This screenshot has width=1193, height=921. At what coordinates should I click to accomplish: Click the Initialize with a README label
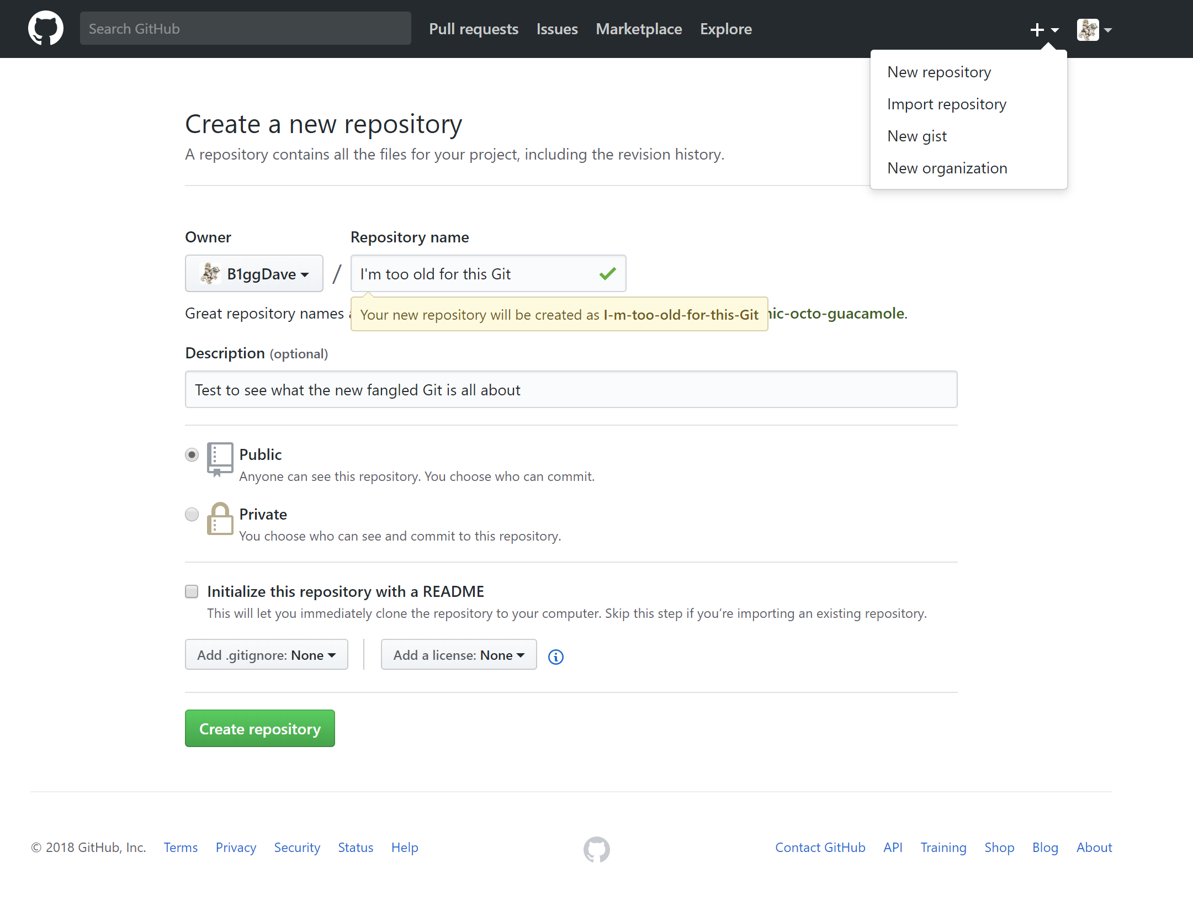[346, 591]
